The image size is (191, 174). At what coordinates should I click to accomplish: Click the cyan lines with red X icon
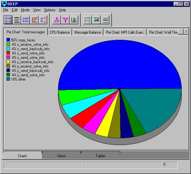click(x=96, y=20)
